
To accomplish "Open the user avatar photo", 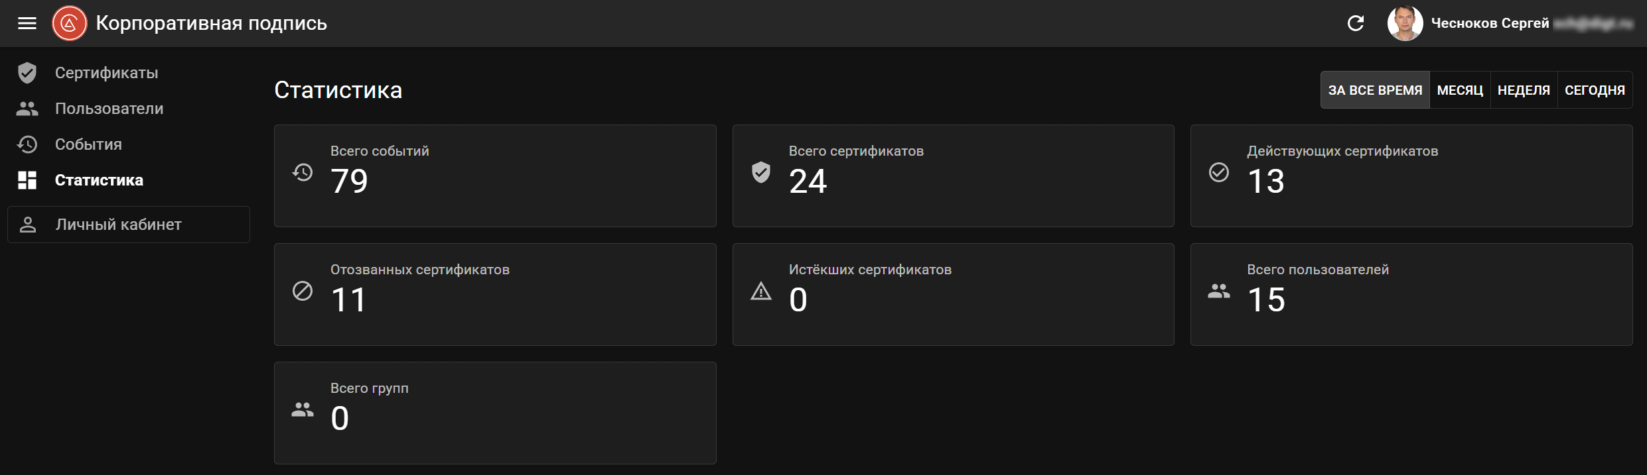I will (x=1405, y=24).
